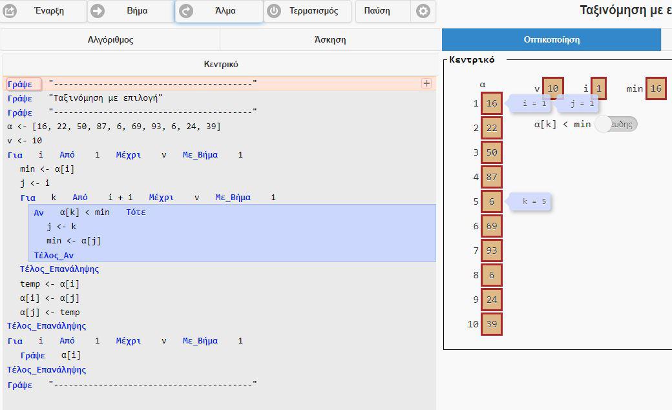Viewport: 672px width, 410px height.
Task: Click the line 'α[i] <- α[j]'
Action: click(49, 298)
